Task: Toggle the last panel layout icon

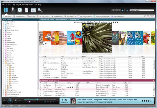Action: coord(153,16)
